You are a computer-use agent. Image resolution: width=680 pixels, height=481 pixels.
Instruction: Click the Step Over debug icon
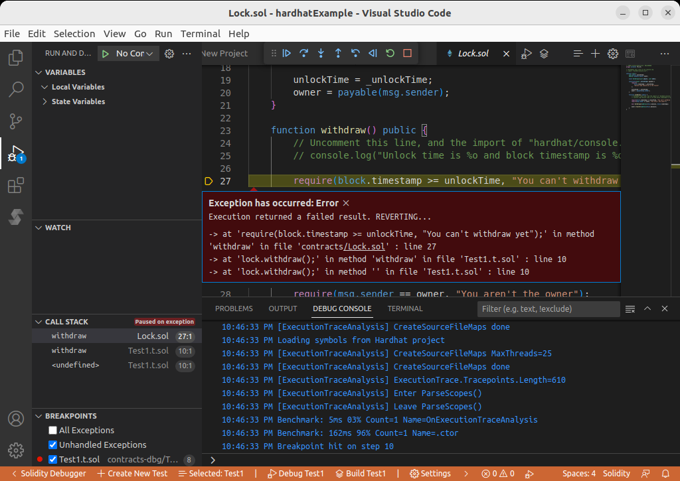tap(304, 53)
